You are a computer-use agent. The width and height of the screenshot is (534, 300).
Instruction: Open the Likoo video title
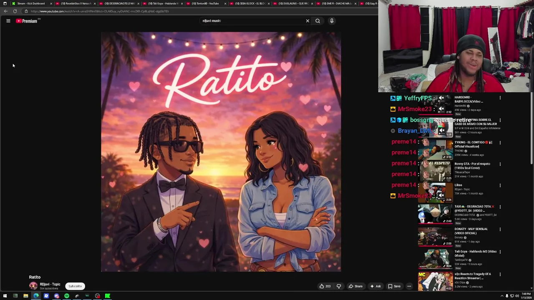(x=458, y=185)
